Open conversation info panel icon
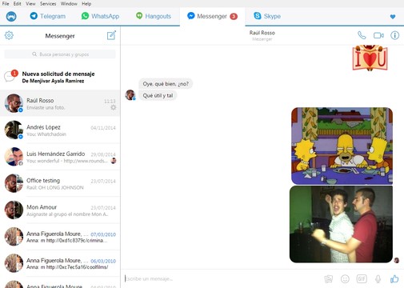The width and height of the screenshot is (404, 288). click(x=394, y=35)
